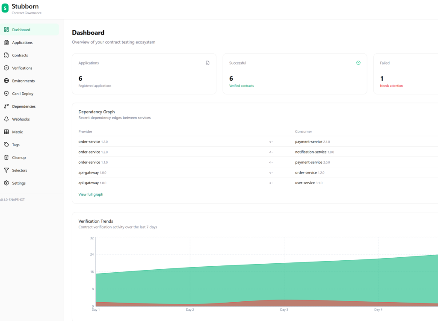Click the Tags label icon
The width and height of the screenshot is (438, 321).
[6, 144]
